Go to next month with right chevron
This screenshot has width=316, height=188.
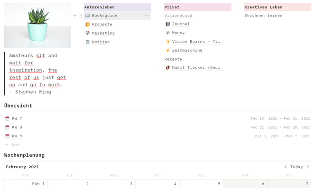pos(308,167)
